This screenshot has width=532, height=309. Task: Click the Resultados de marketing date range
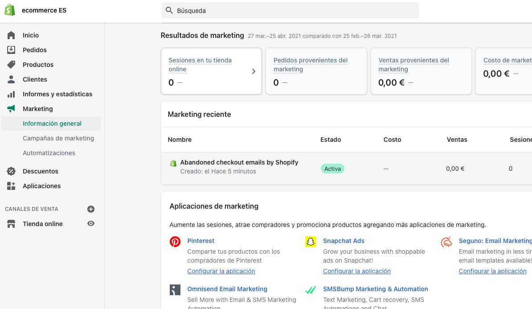(322, 36)
